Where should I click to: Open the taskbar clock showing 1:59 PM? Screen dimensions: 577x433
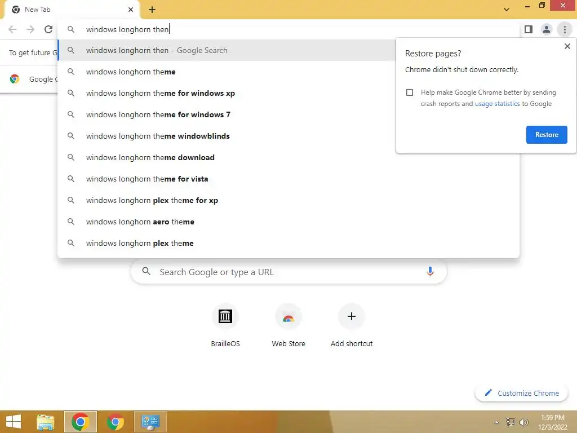pos(552,422)
